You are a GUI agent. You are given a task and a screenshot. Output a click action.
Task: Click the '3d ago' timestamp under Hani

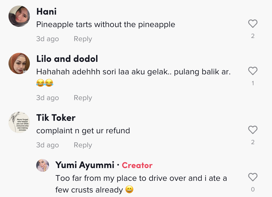tap(47, 39)
